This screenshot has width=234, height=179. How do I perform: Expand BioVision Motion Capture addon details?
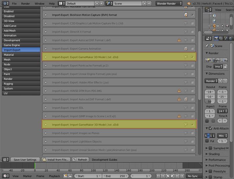[x=46, y=15]
